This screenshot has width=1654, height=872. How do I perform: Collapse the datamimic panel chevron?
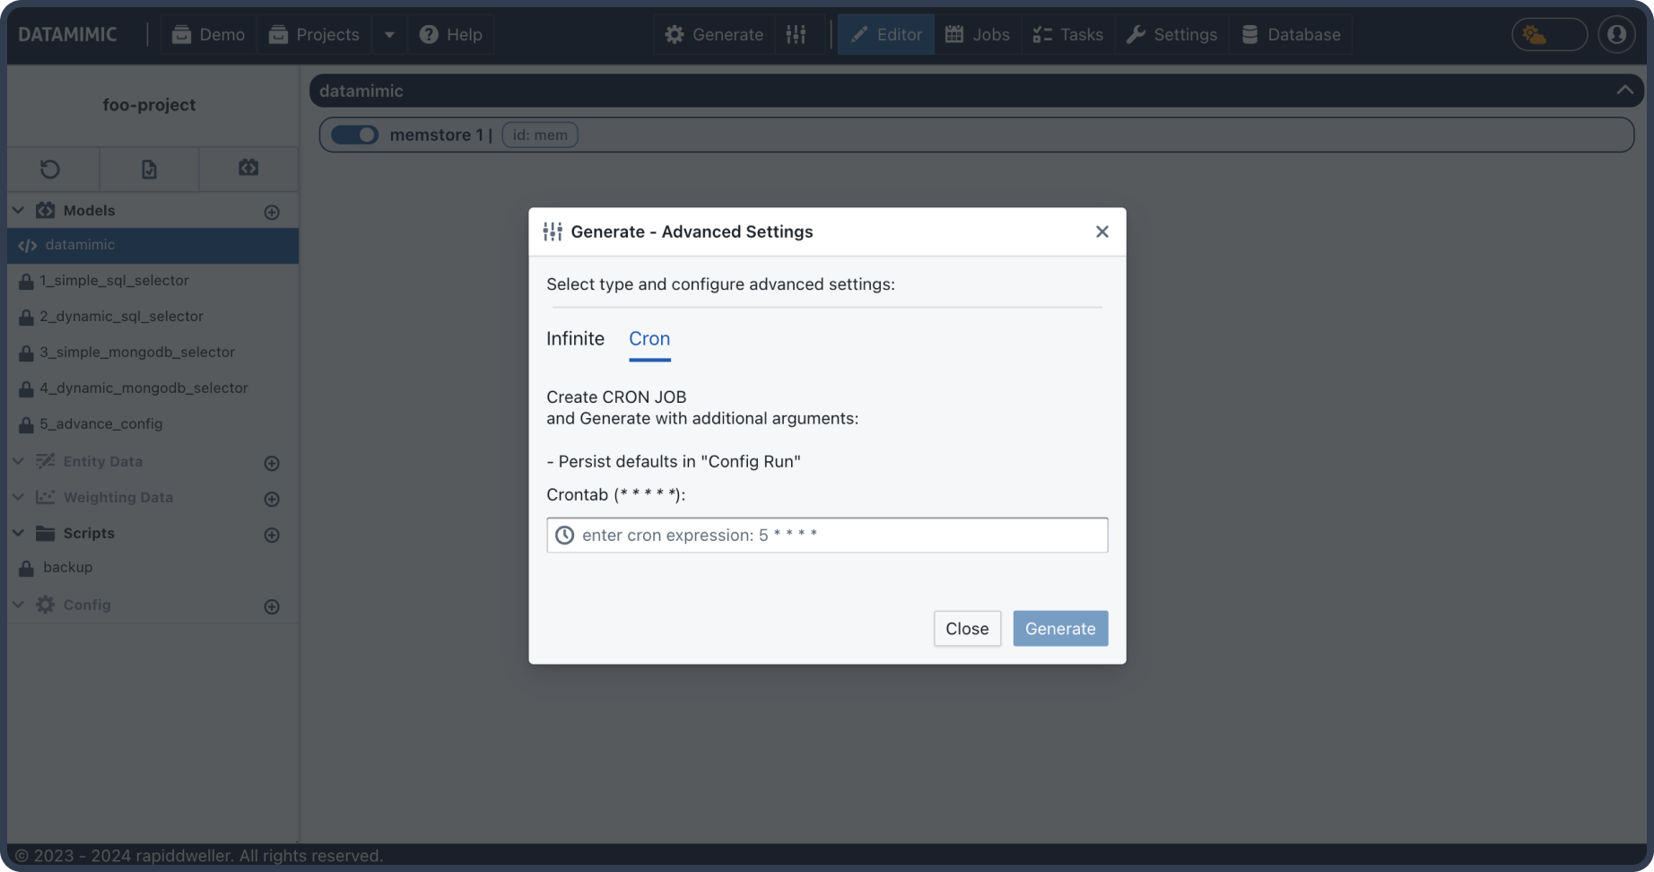click(1624, 90)
